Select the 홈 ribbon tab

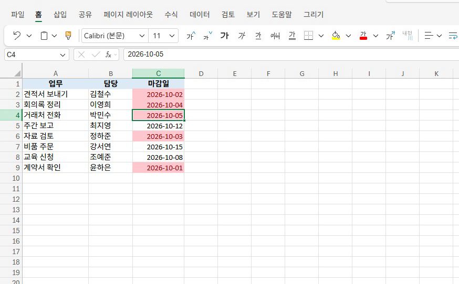click(x=38, y=14)
